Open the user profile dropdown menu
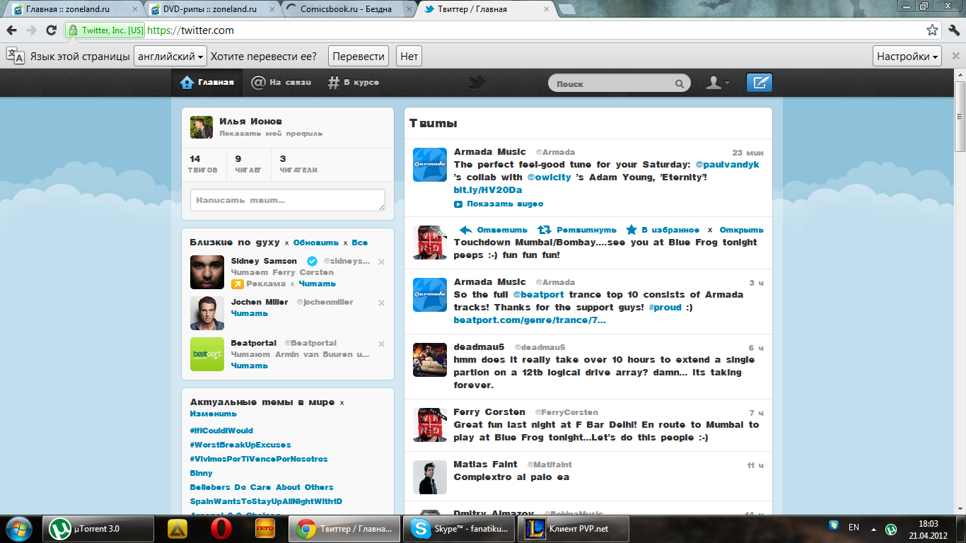 (718, 83)
